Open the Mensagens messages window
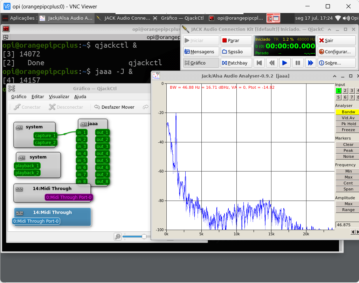Screen dimensions: 359x283 coord(201,52)
